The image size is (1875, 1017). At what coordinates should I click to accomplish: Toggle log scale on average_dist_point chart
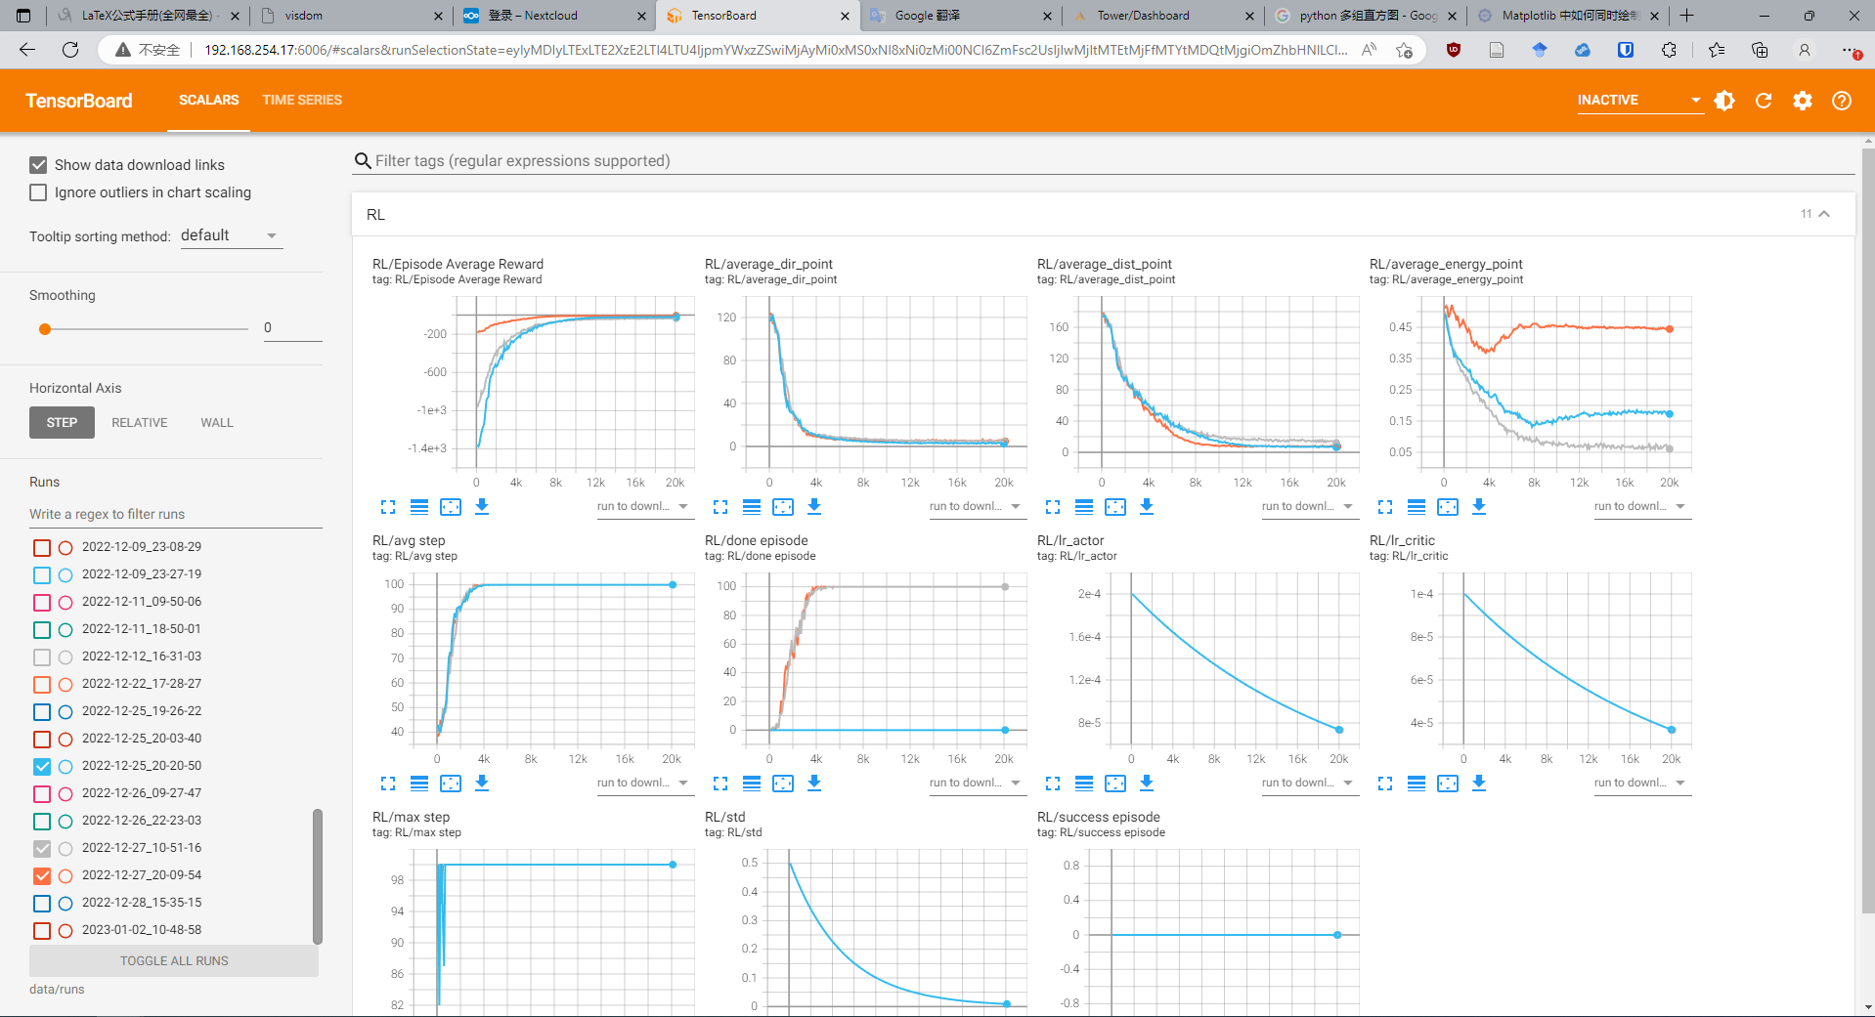(1084, 507)
